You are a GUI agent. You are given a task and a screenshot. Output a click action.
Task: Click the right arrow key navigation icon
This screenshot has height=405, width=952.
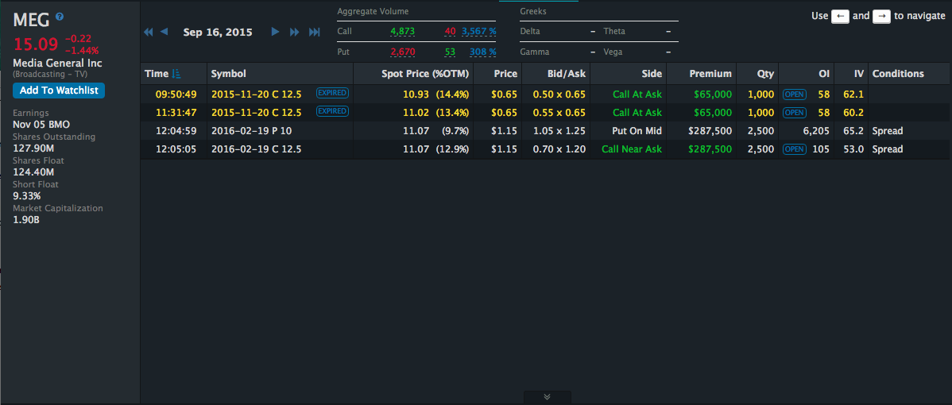(x=881, y=17)
